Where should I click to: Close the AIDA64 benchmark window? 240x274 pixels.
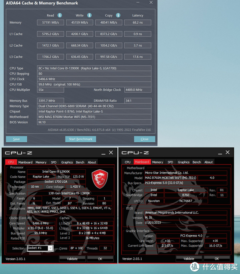click(151, 2)
